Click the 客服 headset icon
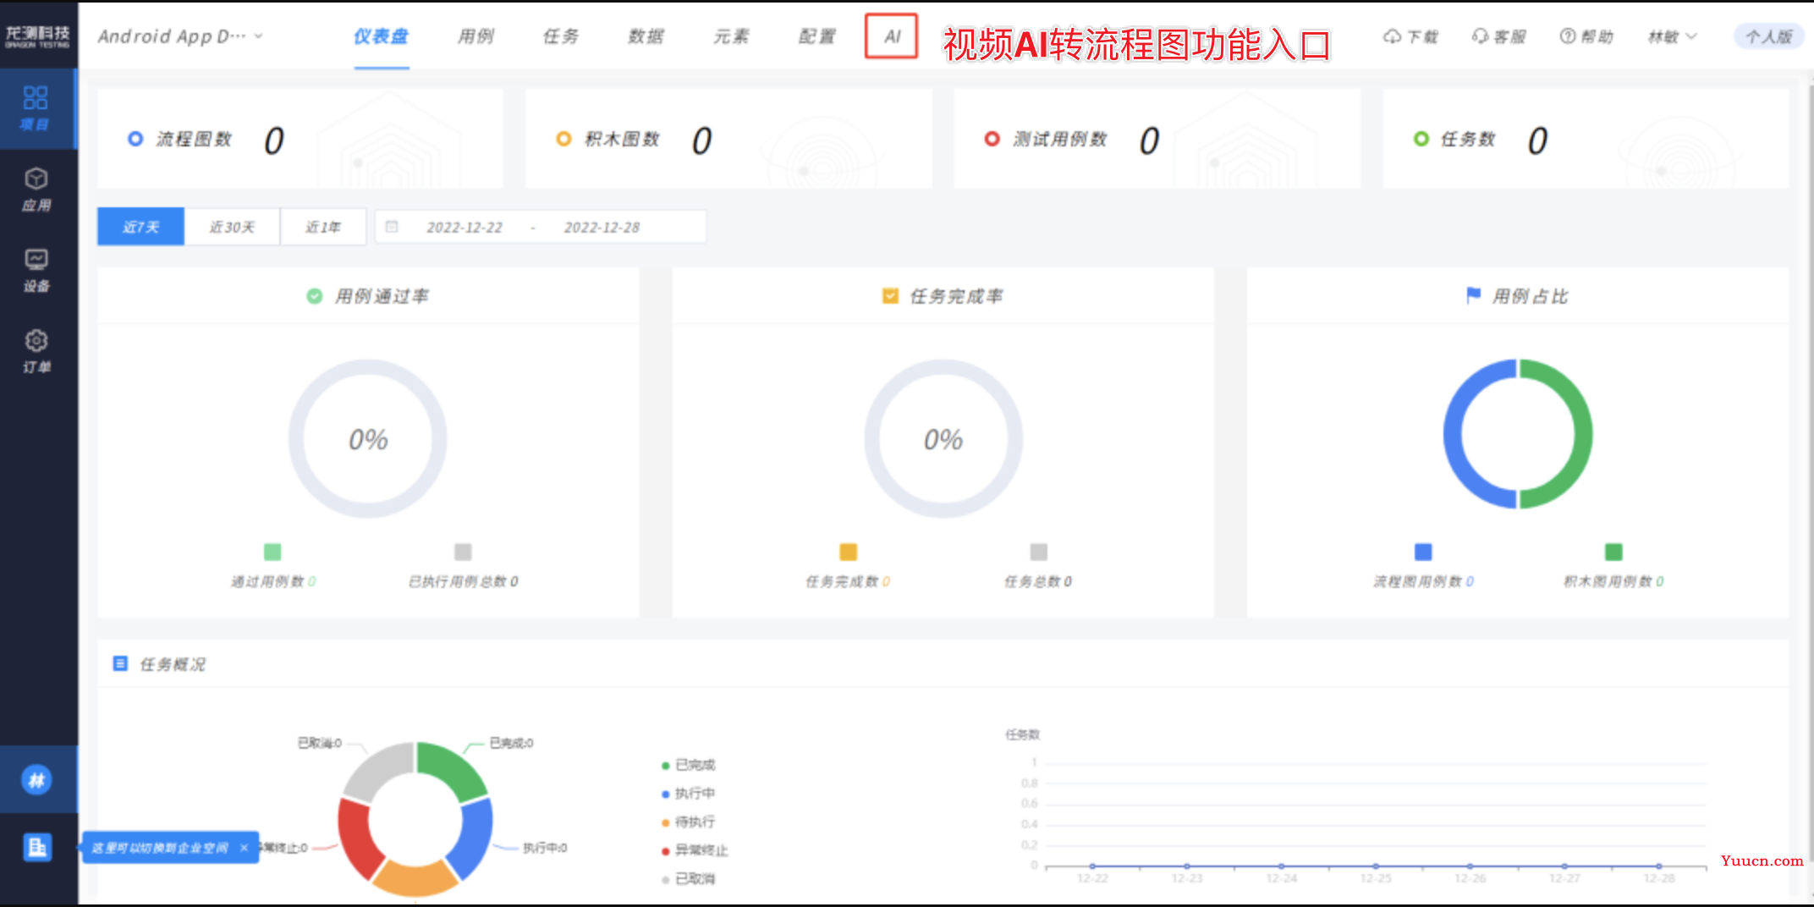 tap(1480, 36)
